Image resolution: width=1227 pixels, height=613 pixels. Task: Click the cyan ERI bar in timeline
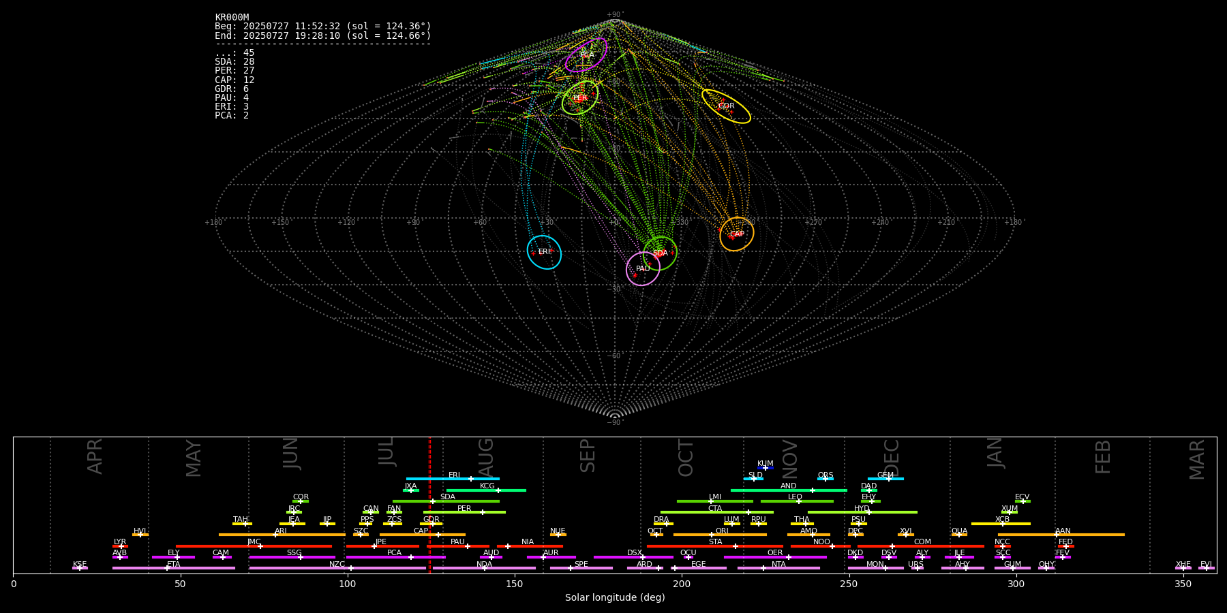tap(453, 479)
